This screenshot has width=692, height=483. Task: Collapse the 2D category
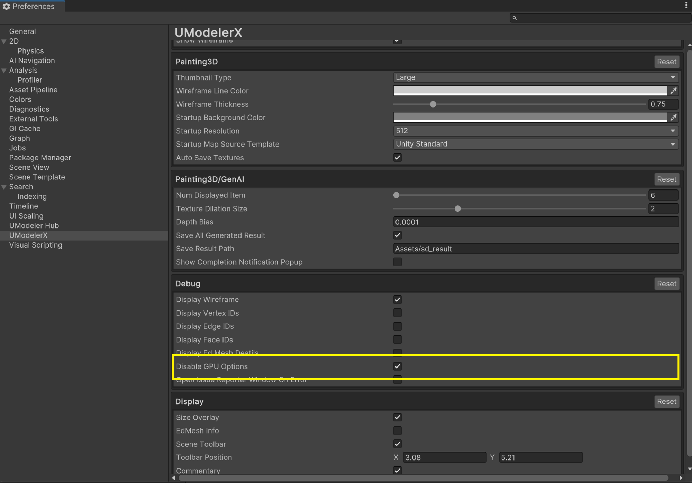point(4,41)
